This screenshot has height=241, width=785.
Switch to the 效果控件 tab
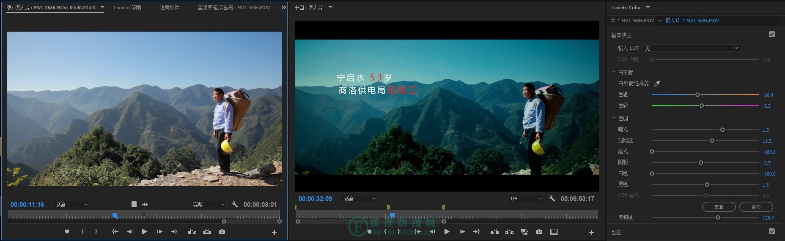tap(169, 8)
